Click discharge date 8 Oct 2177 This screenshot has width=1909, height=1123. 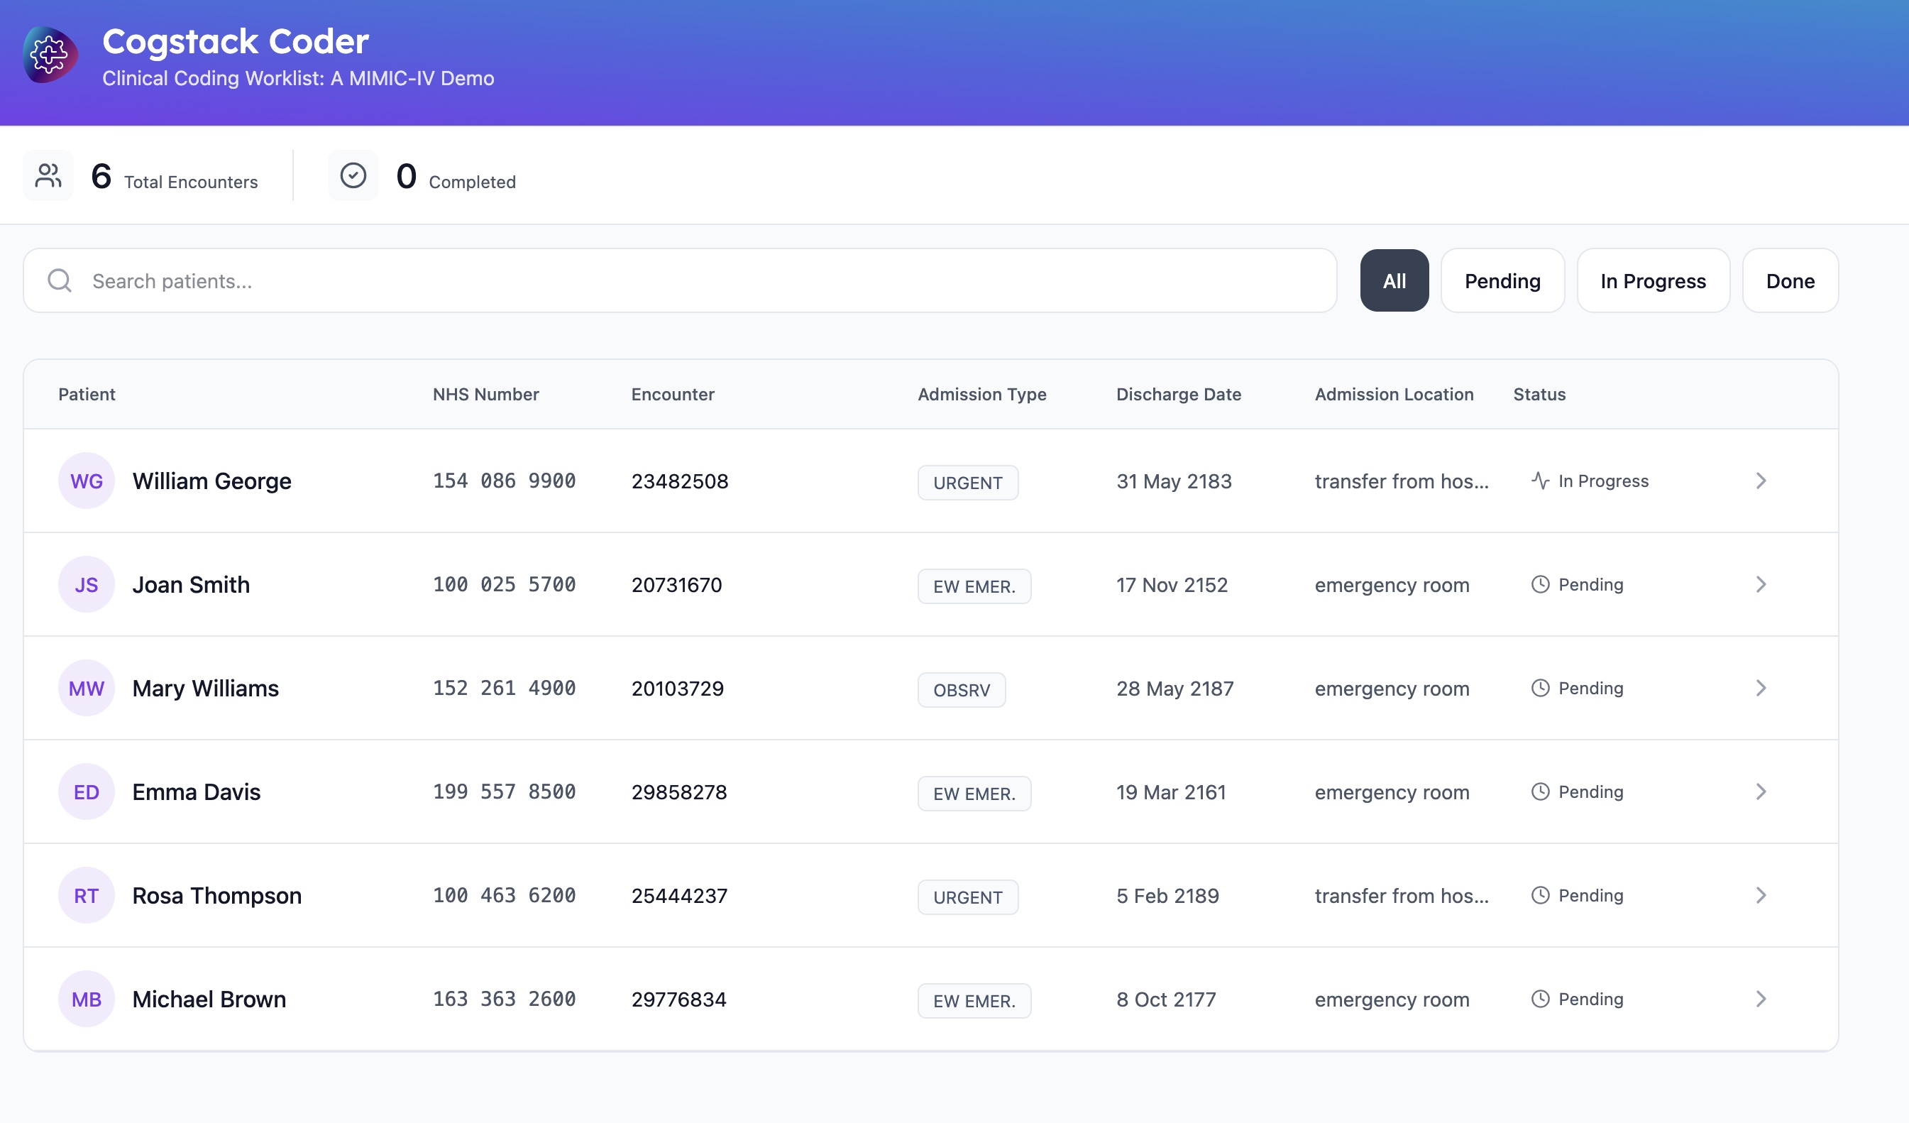[1167, 999]
